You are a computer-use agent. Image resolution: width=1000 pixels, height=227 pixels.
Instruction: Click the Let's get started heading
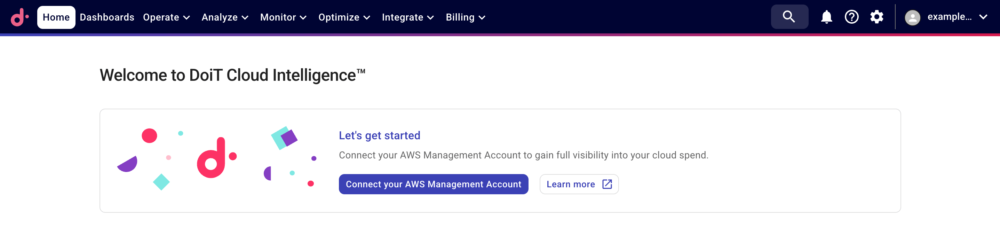click(x=379, y=135)
